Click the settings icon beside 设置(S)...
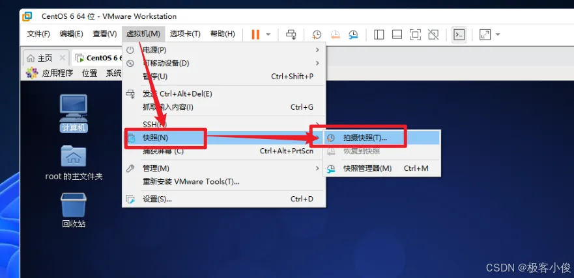574x278 pixels. (131, 199)
